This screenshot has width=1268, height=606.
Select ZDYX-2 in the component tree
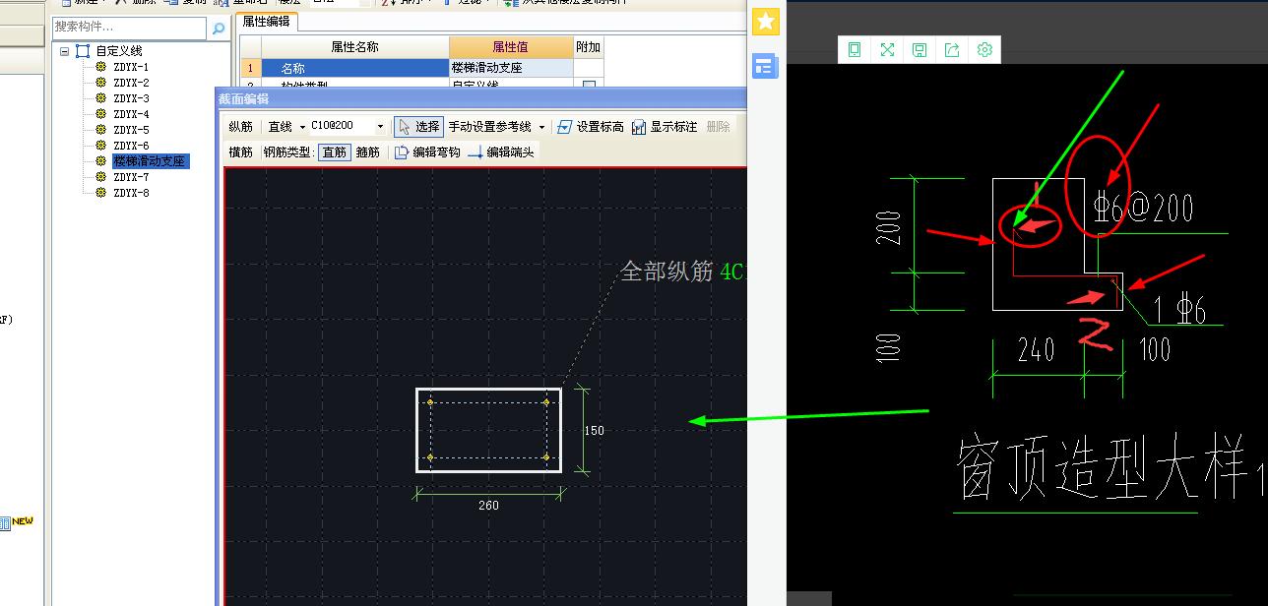tap(131, 83)
